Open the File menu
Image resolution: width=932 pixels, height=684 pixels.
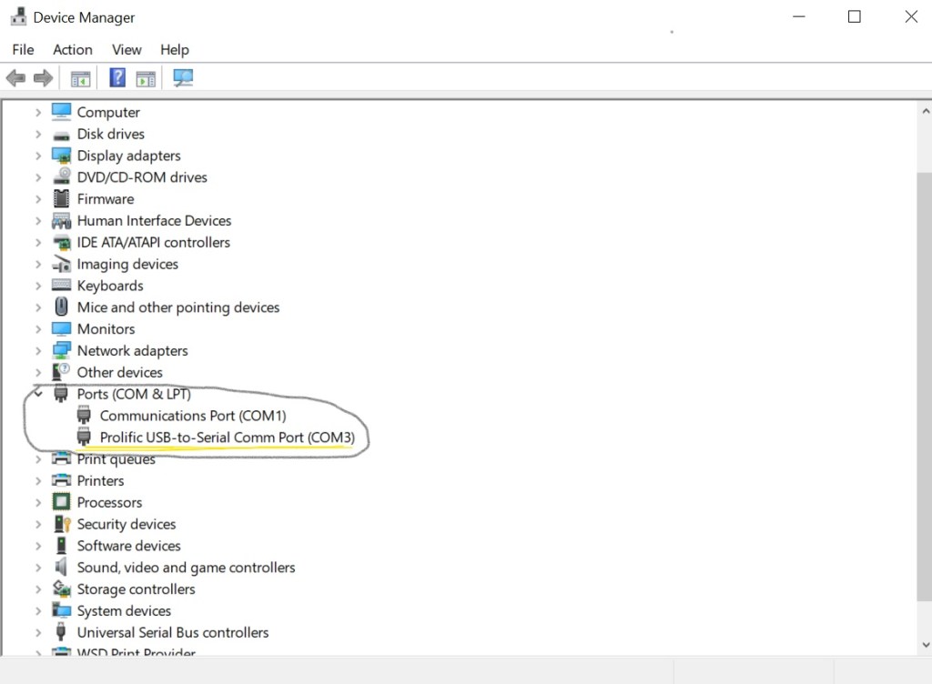tap(23, 50)
